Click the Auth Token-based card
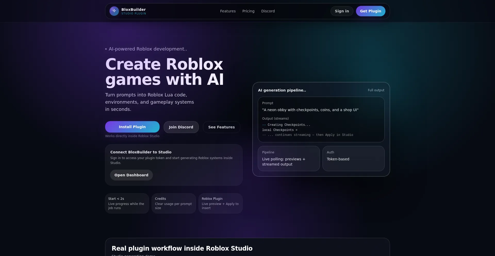 coord(353,159)
